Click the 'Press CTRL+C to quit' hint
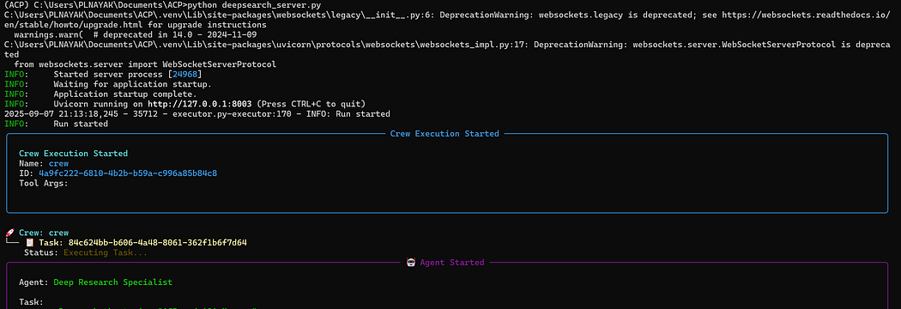The height and width of the screenshot is (309, 901). [x=311, y=104]
